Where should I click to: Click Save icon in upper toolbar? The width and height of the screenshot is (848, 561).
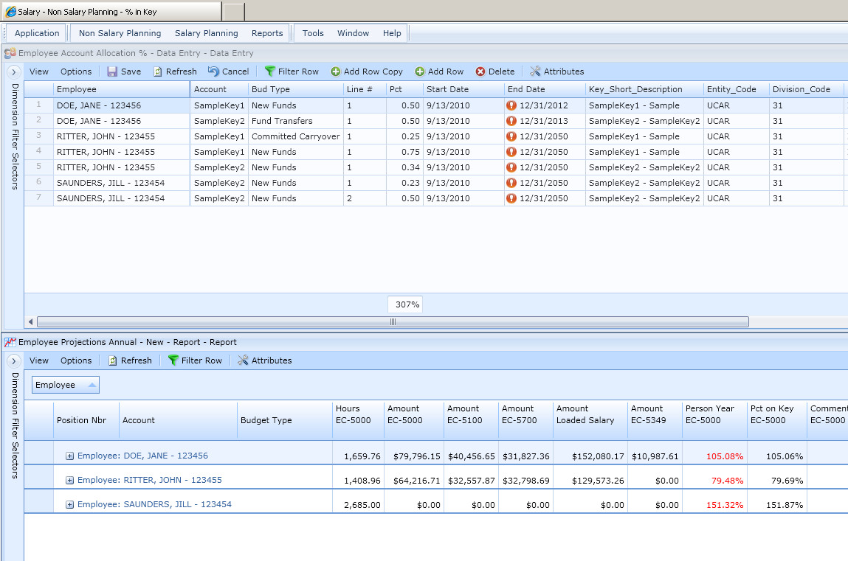click(x=112, y=72)
